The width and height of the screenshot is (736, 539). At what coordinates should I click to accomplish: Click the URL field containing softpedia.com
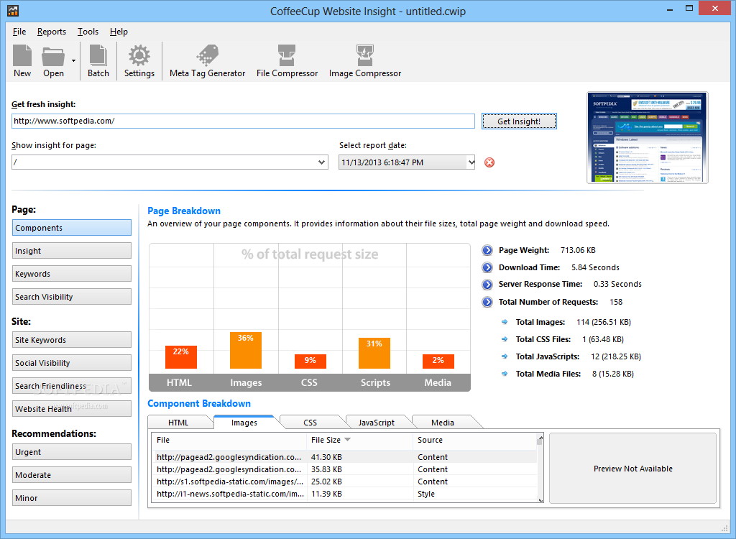[243, 121]
